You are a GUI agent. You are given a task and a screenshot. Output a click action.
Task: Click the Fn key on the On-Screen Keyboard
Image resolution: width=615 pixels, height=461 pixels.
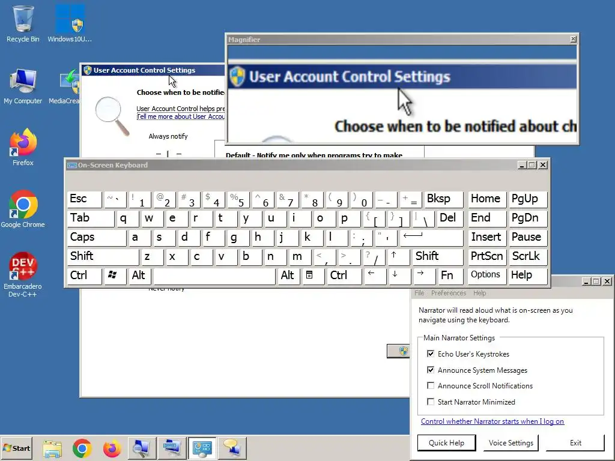point(449,276)
